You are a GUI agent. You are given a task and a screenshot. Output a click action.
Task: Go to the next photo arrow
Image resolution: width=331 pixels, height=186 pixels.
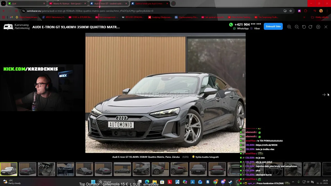[324, 95]
